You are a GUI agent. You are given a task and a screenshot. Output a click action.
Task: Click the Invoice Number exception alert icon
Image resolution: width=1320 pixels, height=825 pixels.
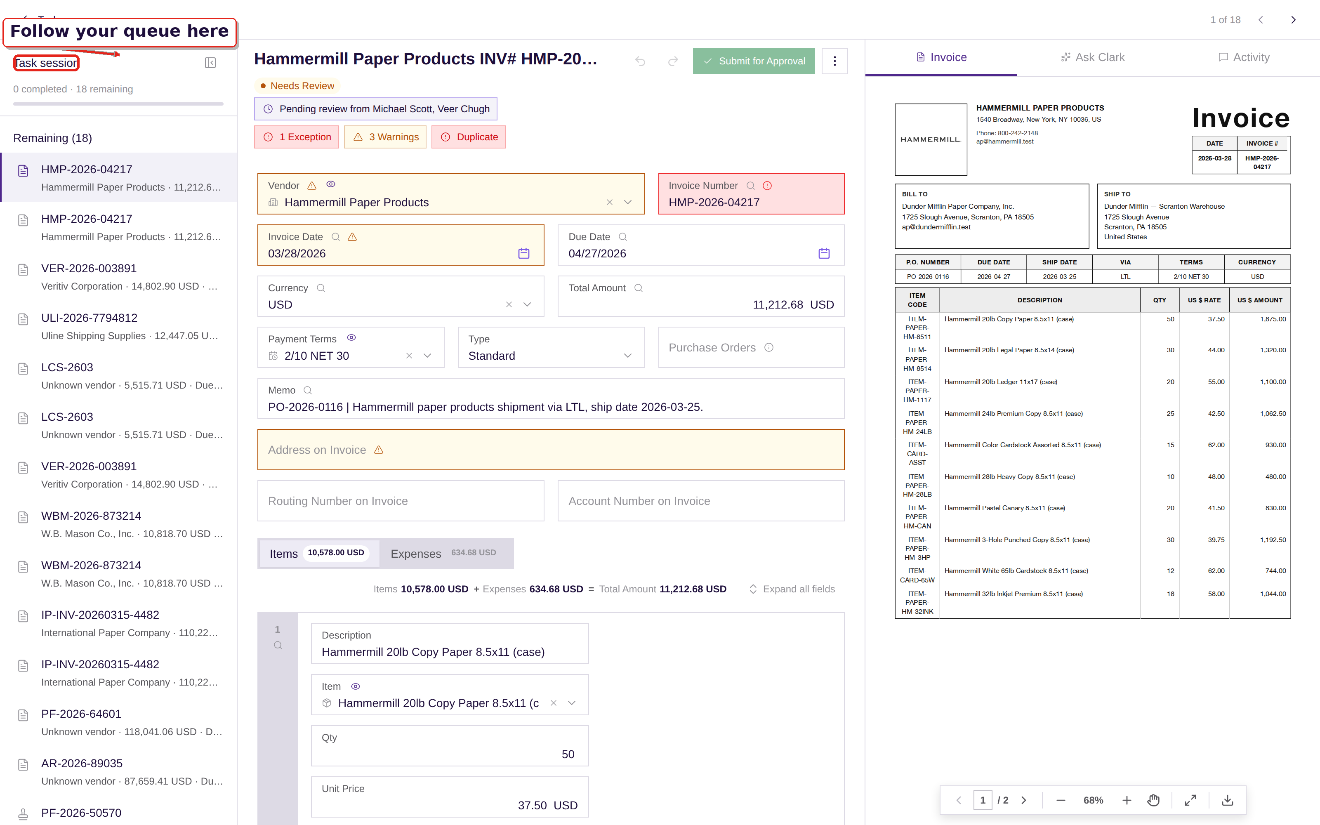click(767, 186)
